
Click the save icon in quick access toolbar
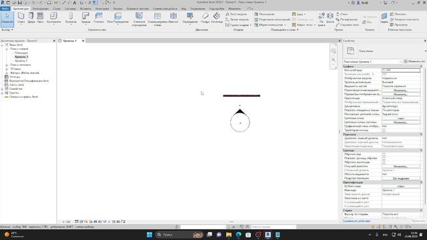click(19, 3)
